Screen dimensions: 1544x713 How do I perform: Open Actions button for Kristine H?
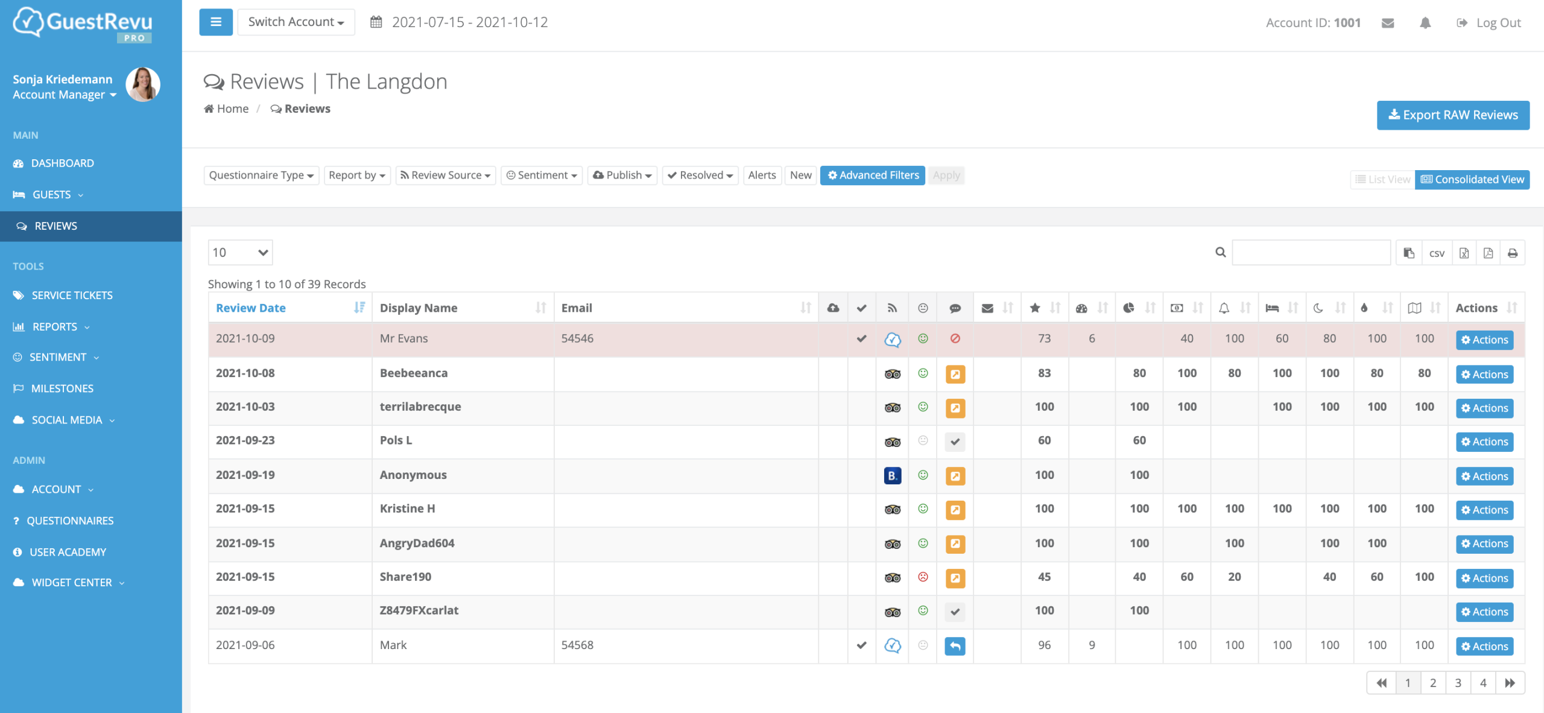1484,510
